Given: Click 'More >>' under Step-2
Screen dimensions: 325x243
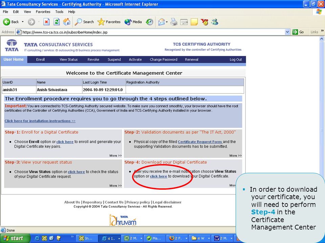Looking at the screenshot, I should [236, 156].
